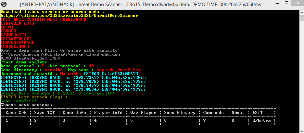Select the Commands table cell
The image size is (304, 133).
[213, 113]
